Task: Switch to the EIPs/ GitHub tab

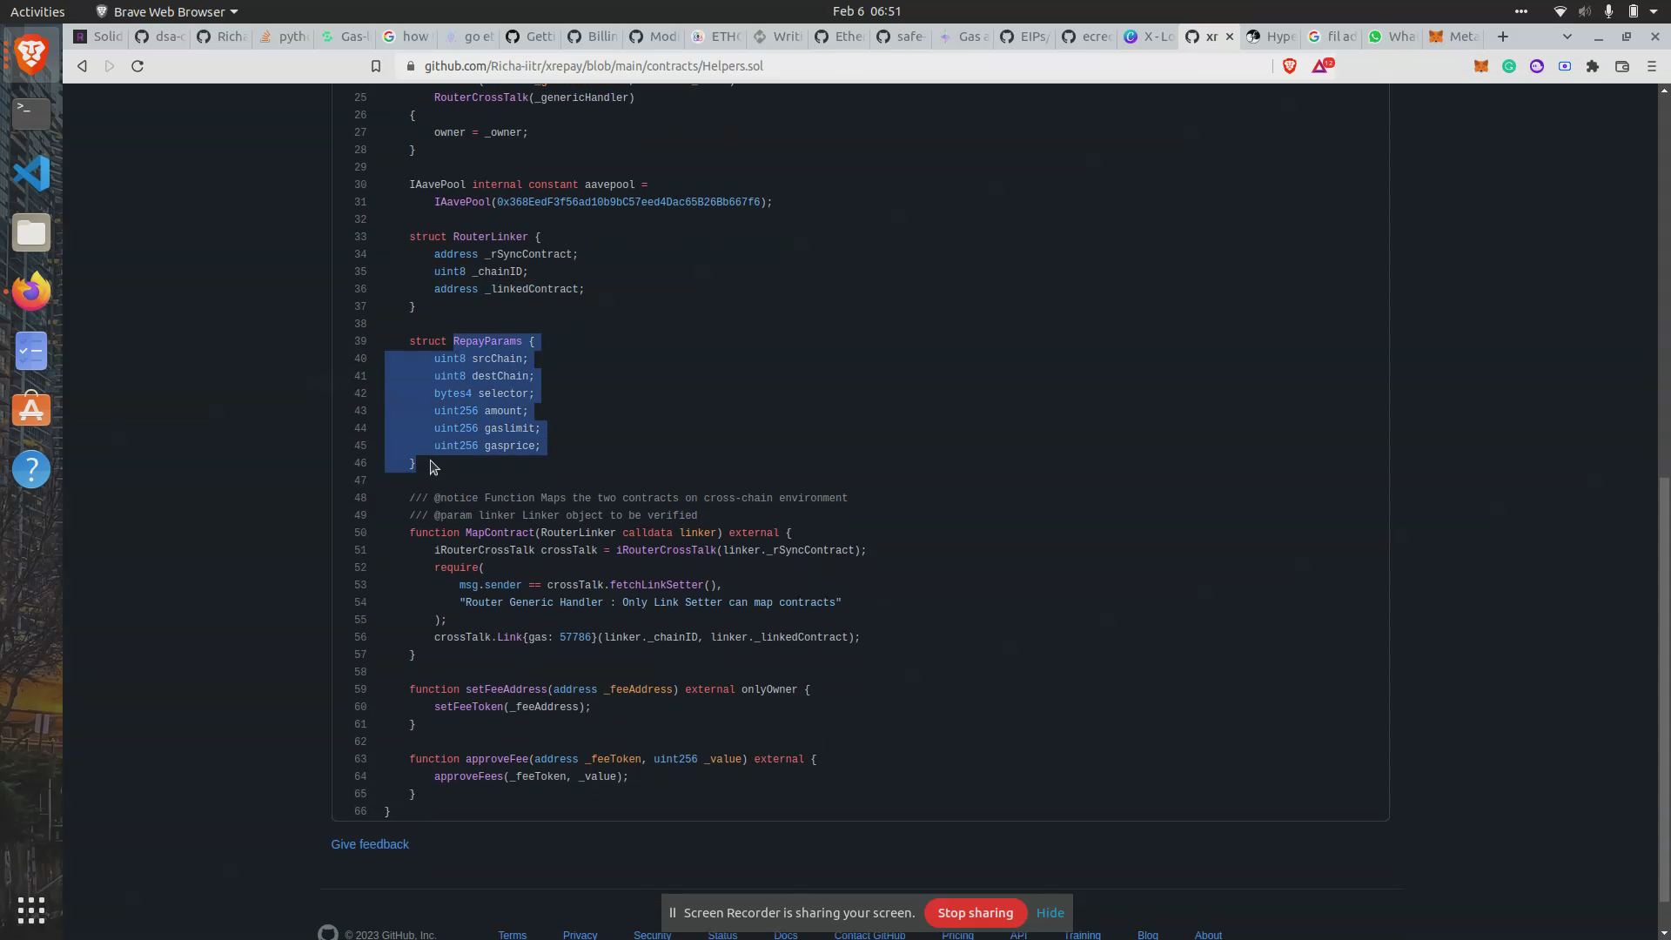Action: (x=1025, y=37)
